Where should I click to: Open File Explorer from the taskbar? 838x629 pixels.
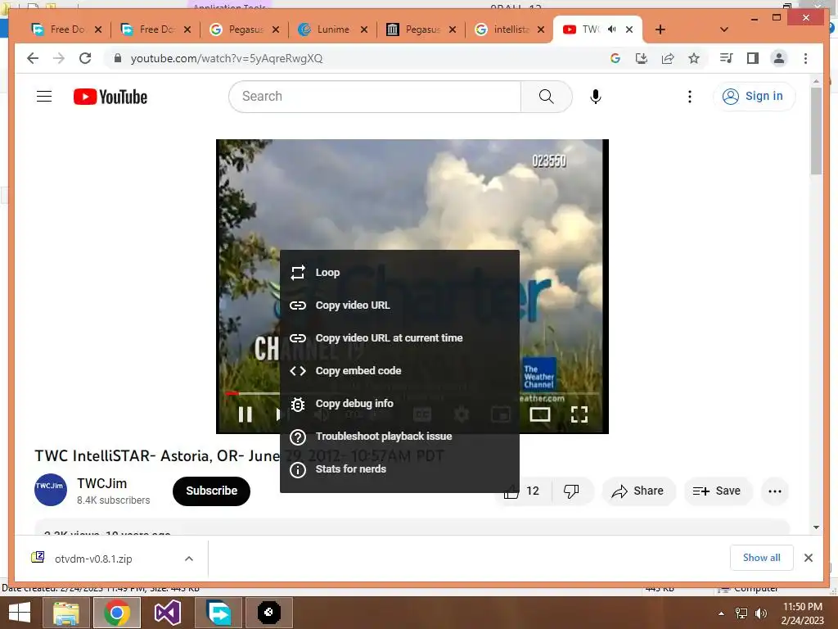coord(66,613)
